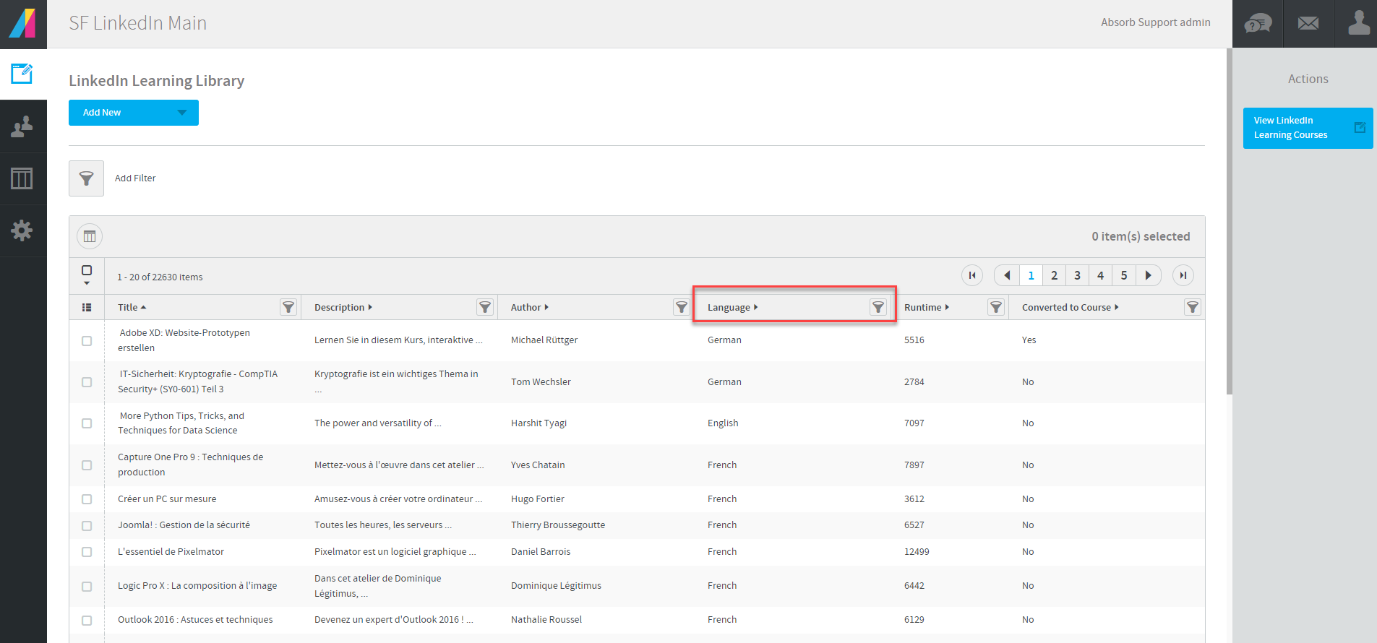Open the Setup gear sidebar icon
This screenshot has width=1377, height=643.
[x=22, y=230]
